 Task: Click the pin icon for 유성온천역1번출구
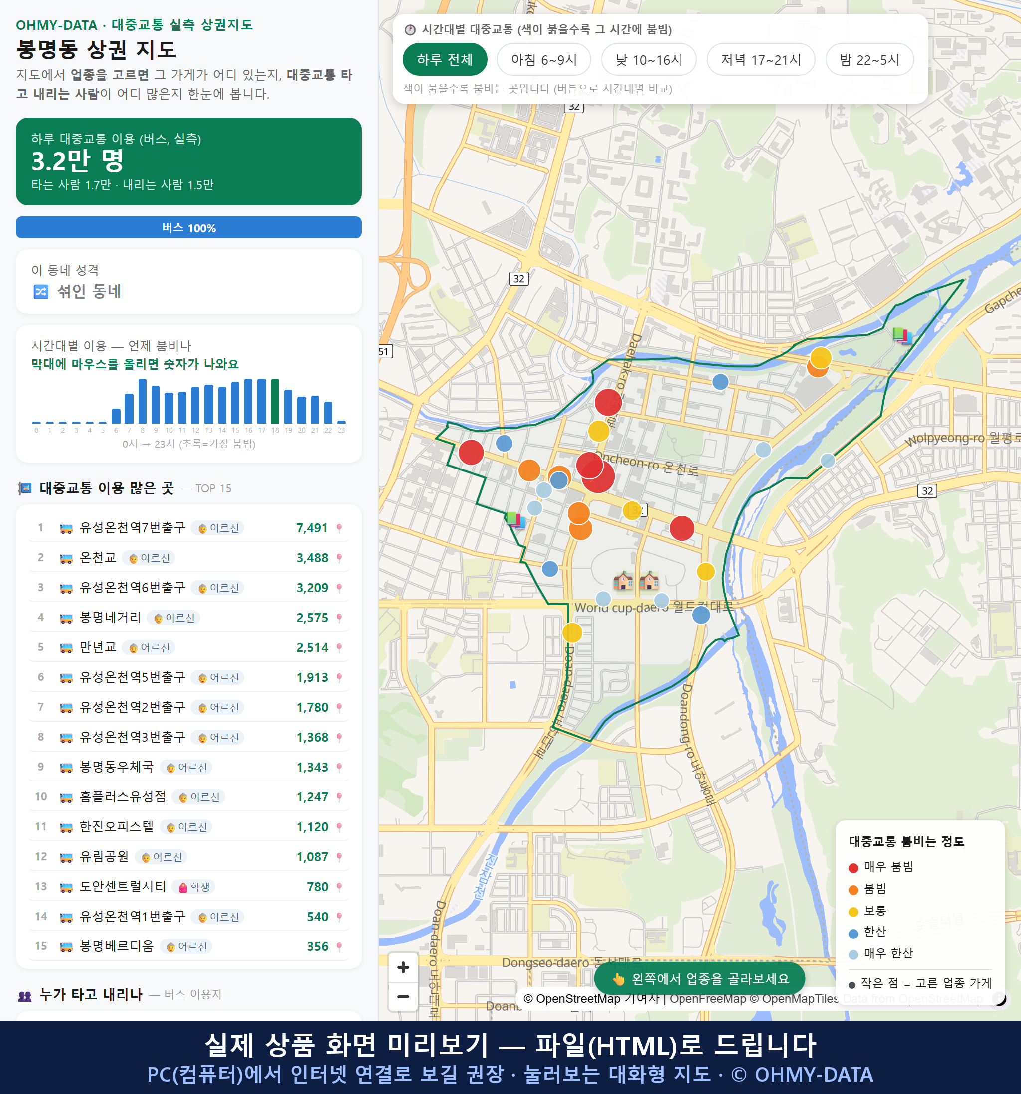[x=339, y=917]
